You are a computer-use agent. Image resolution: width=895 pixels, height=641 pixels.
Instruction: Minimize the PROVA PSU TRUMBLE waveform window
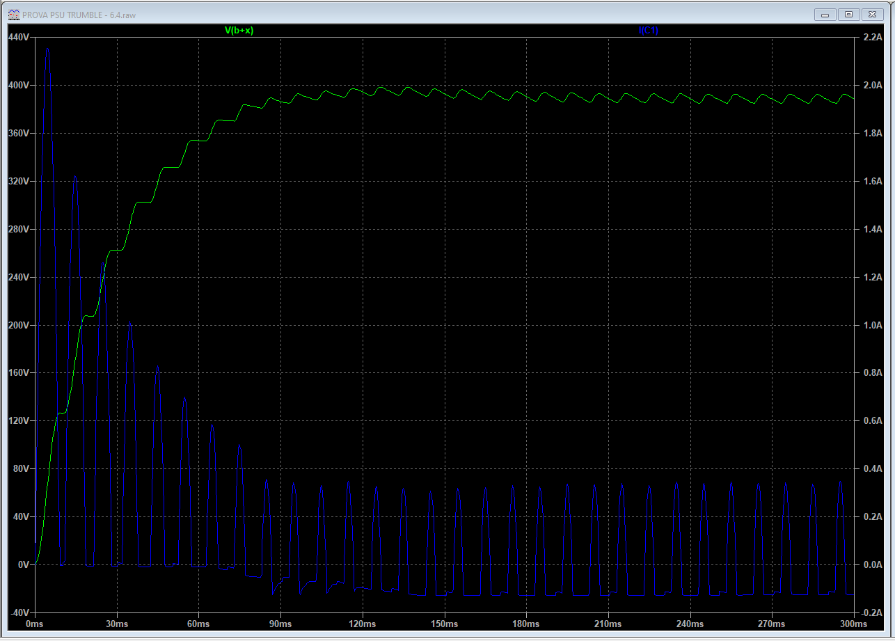[826, 14]
